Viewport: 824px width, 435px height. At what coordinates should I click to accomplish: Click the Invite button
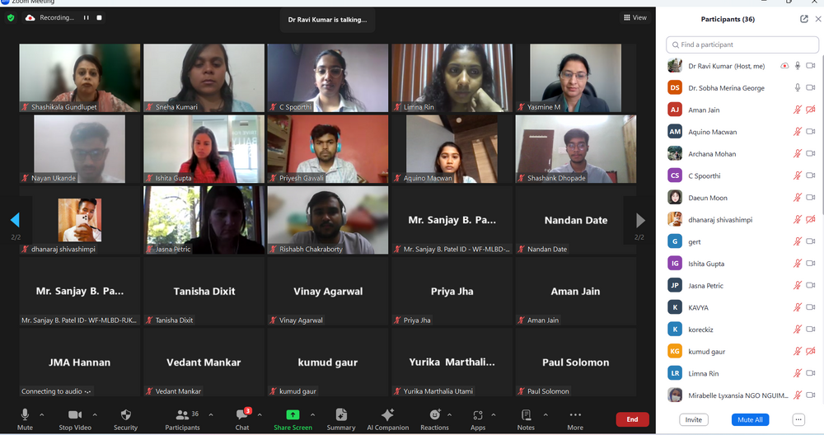pyautogui.click(x=693, y=420)
